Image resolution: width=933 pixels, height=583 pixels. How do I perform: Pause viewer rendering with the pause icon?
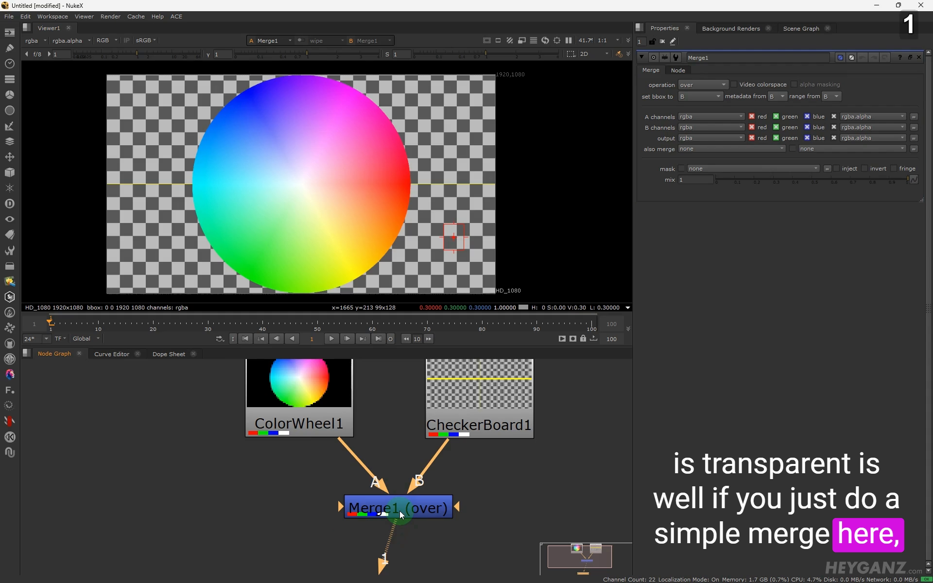pyautogui.click(x=569, y=41)
